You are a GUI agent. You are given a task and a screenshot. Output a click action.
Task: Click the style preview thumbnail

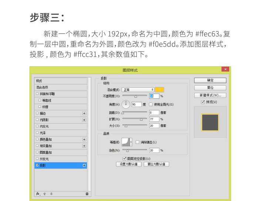[x=210, y=123]
